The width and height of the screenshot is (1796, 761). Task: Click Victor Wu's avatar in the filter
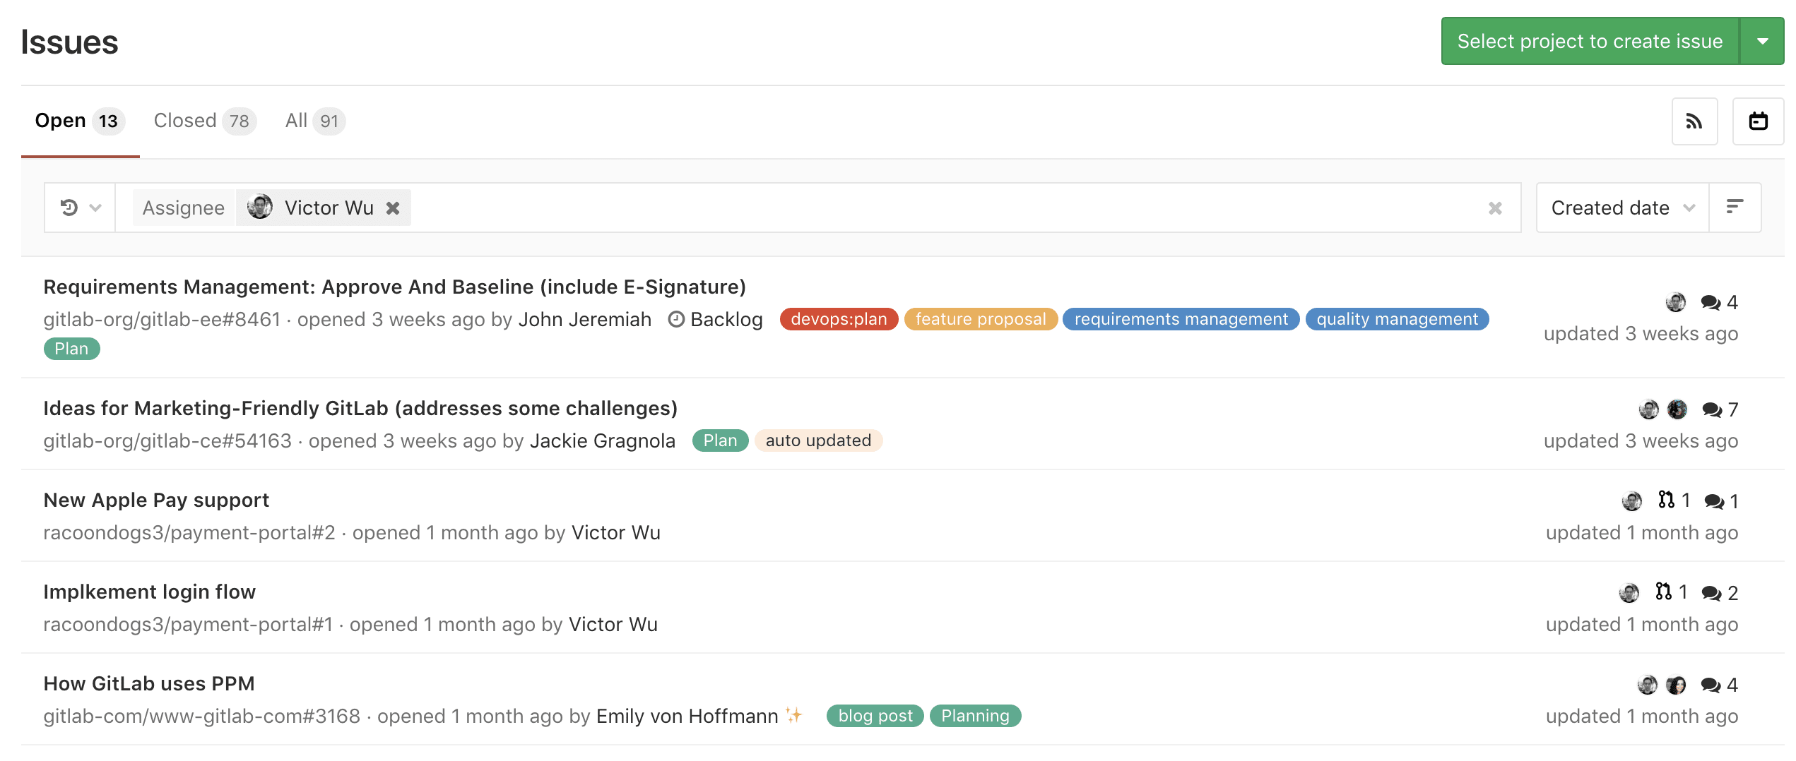pyautogui.click(x=259, y=207)
